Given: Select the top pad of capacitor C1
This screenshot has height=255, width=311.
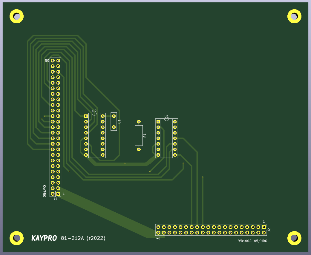Looking at the screenshot, I should pos(114,116).
